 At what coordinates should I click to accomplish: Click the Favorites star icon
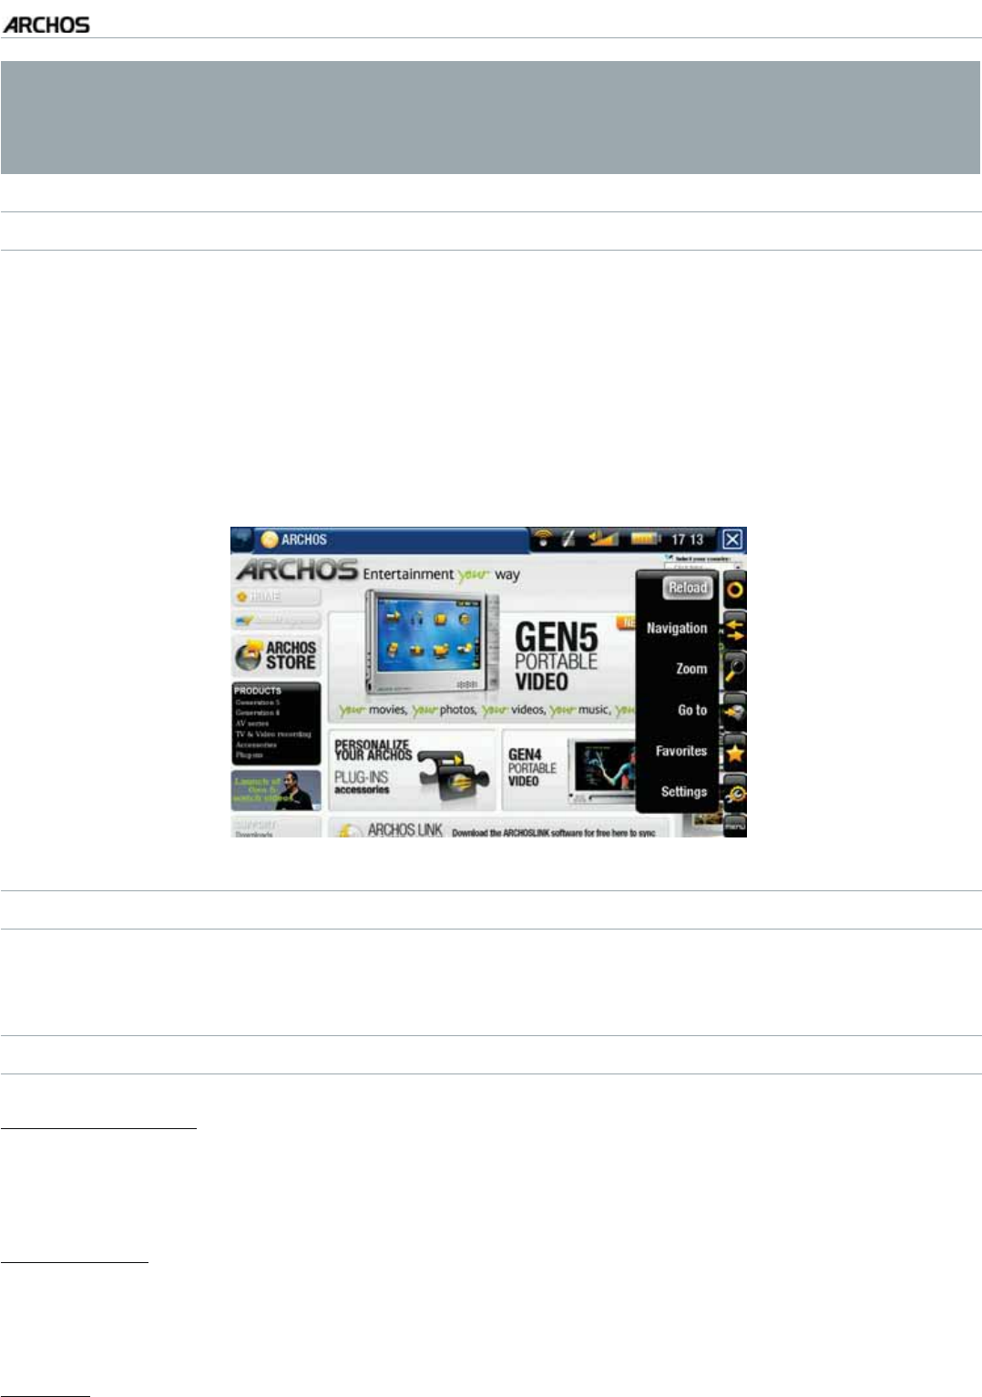[x=734, y=753]
